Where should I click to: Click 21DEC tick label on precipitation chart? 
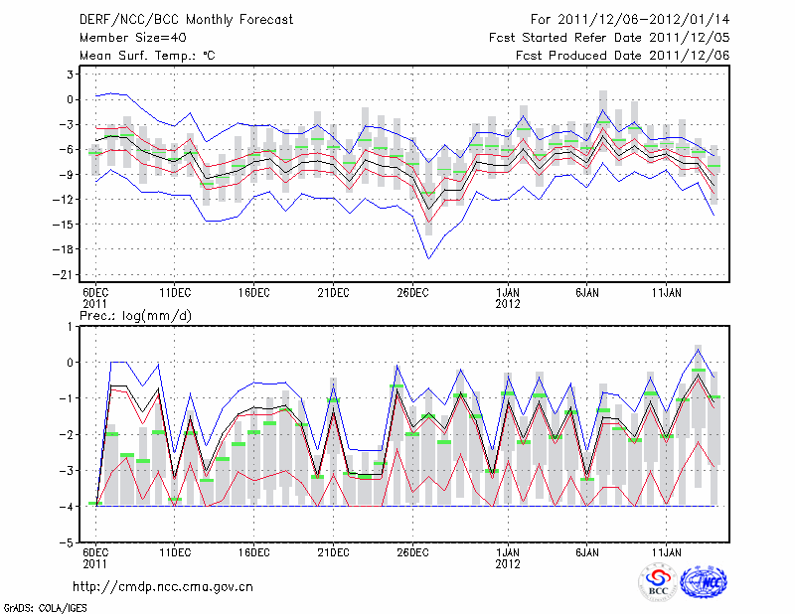(333, 552)
